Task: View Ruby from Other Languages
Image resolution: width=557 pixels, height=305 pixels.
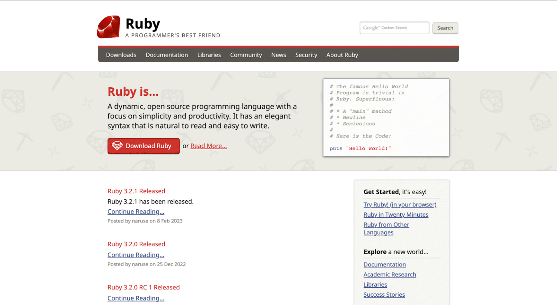Action: [387, 225]
